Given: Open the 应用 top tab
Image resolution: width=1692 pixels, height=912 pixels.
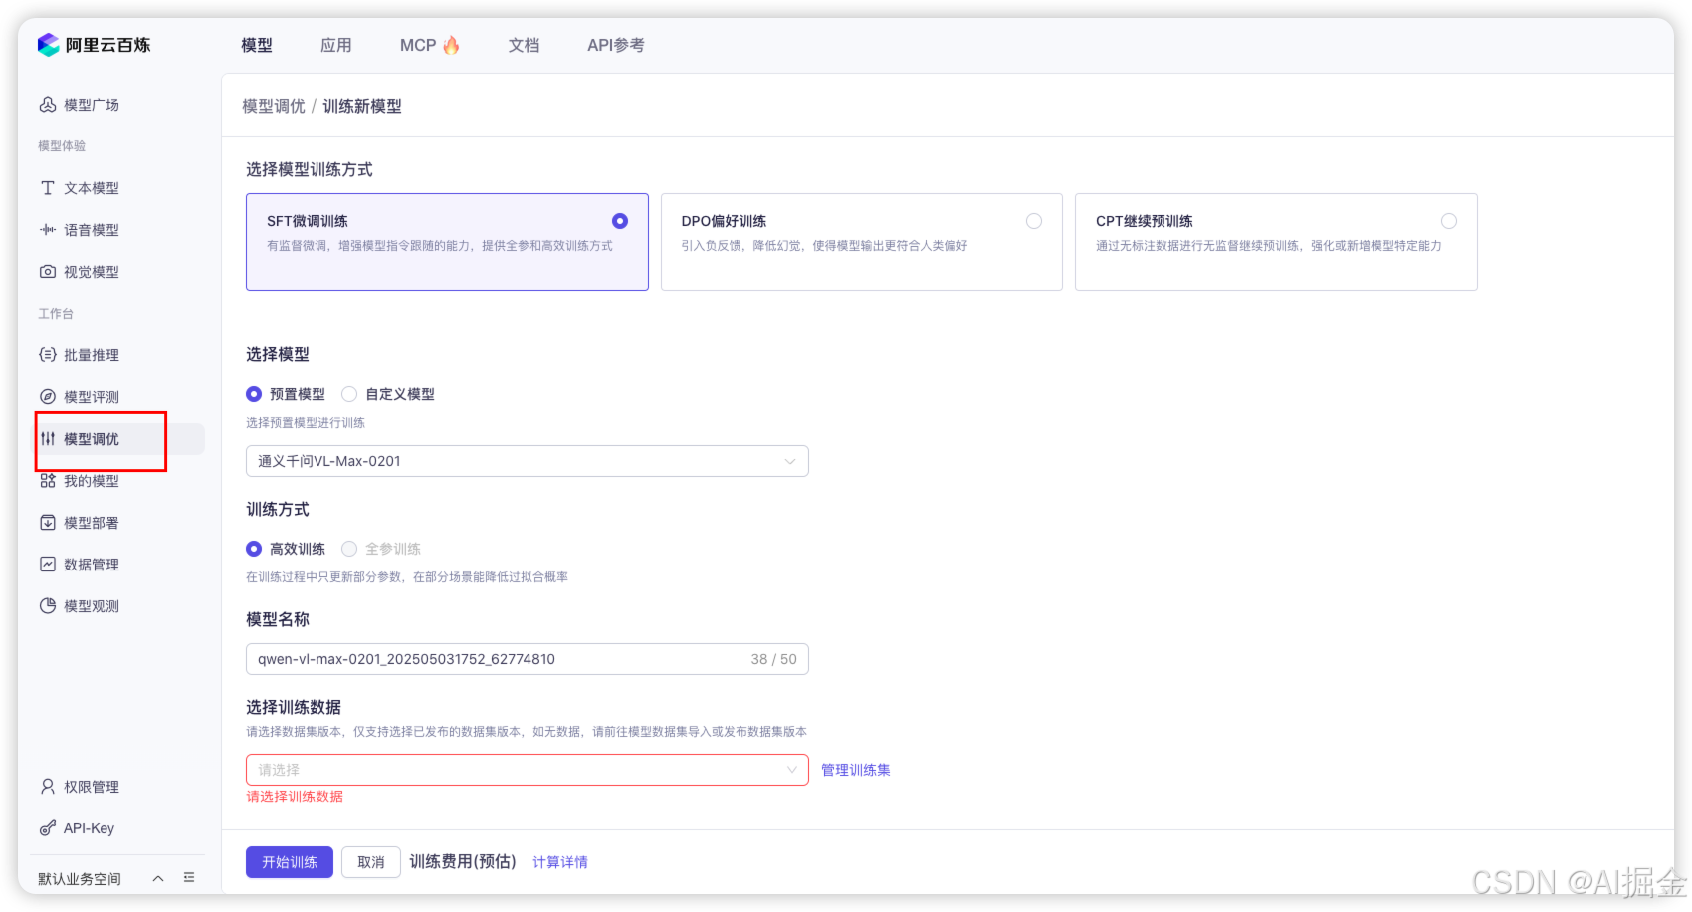Looking at the screenshot, I should [x=336, y=45].
